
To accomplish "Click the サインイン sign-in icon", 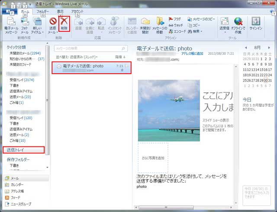I will (x=255, y=25).
